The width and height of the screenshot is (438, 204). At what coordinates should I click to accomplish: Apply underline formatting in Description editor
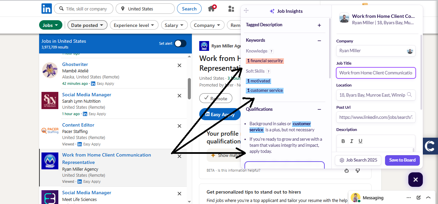[x=360, y=141]
